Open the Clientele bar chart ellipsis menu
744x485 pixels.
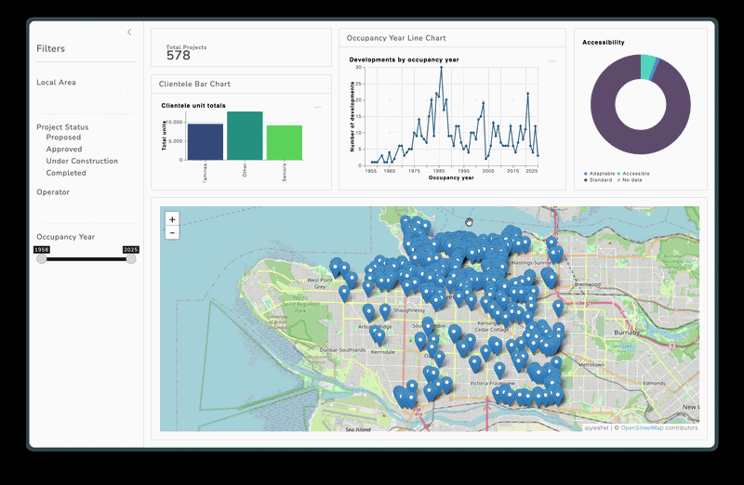(317, 107)
